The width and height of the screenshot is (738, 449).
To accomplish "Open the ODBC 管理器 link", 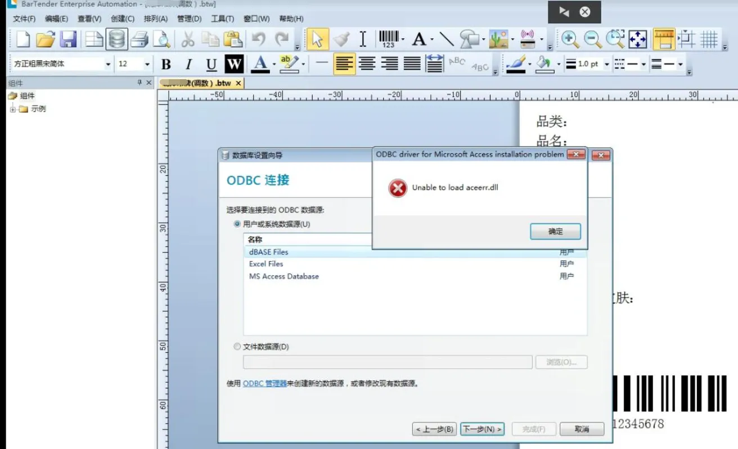I will click(x=265, y=384).
